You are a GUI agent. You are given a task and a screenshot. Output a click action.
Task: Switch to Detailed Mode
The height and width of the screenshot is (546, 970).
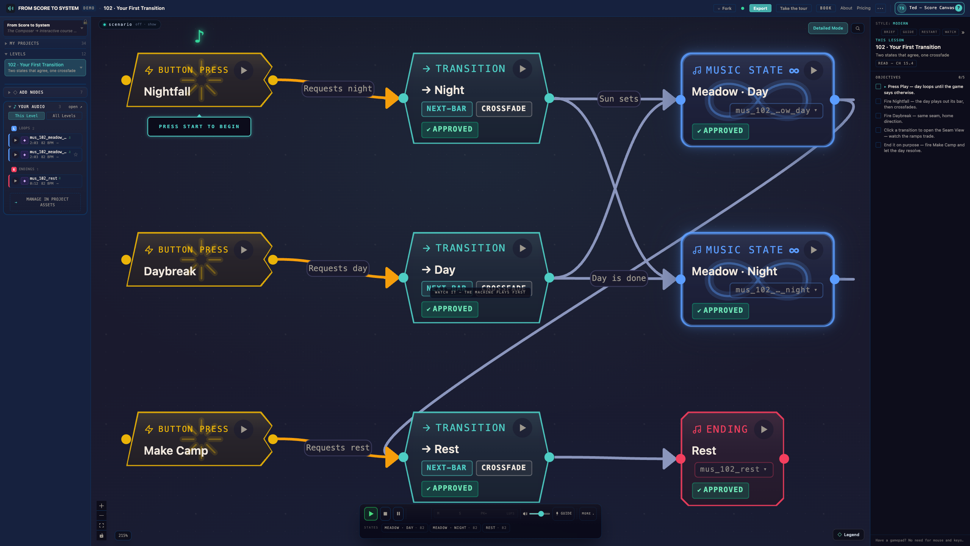click(828, 28)
